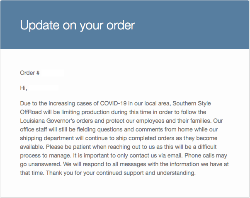250x198 pixels.
Task: Click "Southern Style" company name text
Action: pyautogui.click(x=192, y=103)
